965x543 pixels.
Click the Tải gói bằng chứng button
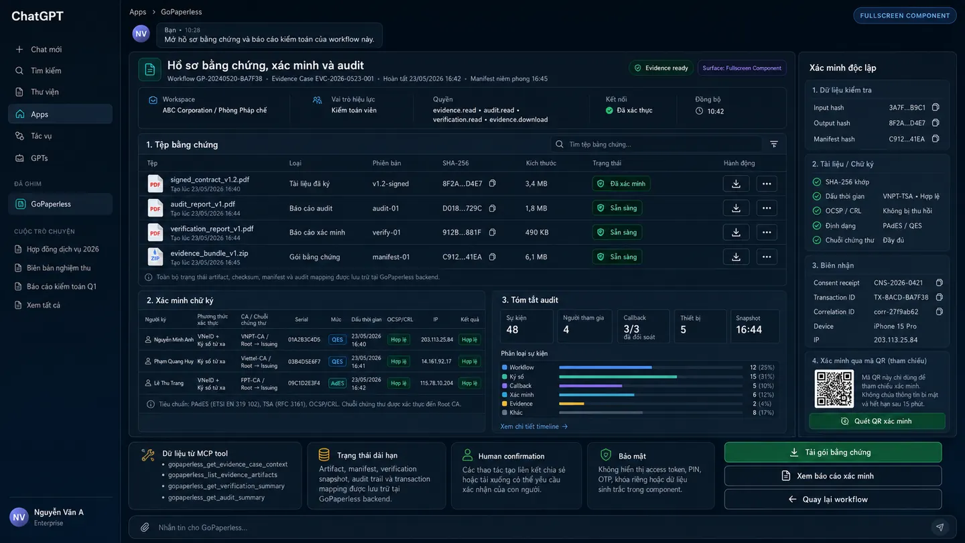[x=833, y=452]
